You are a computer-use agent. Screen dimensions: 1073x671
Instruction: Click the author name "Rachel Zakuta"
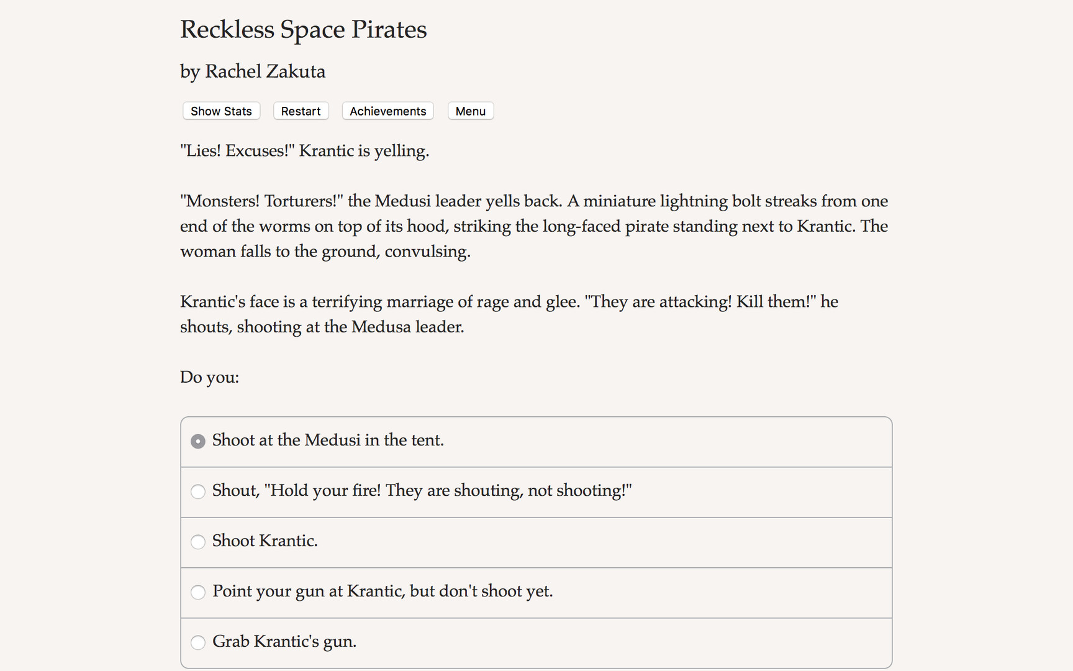(252, 71)
